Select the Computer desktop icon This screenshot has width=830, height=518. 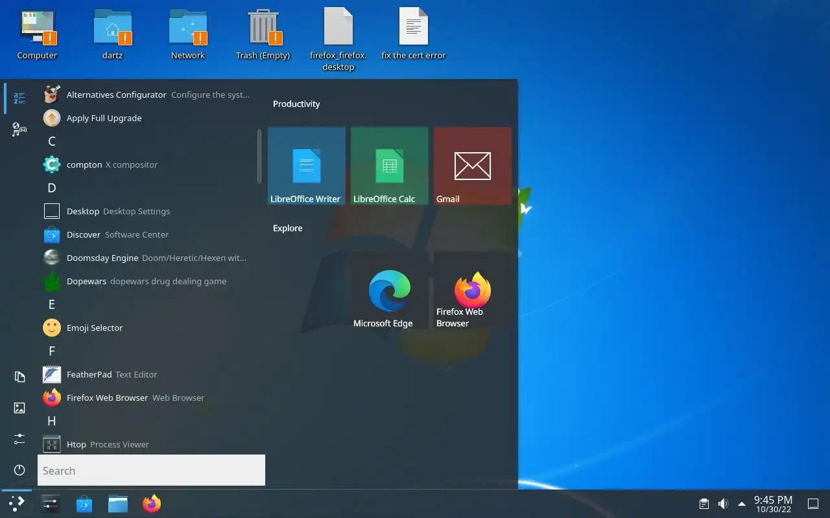coord(38,34)
